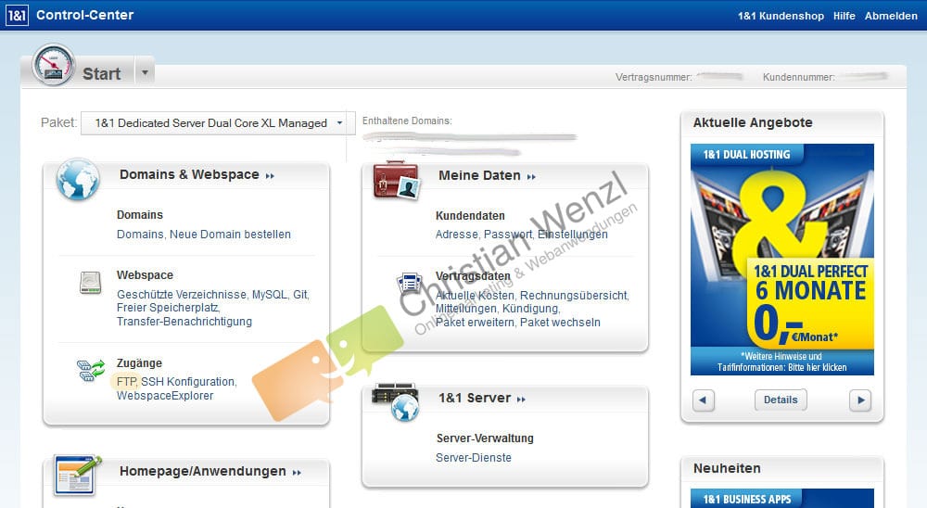Click the Kundennummer label
Image resolution: width=927 pixels, height=508 pixels.
[x=799, y=77]
